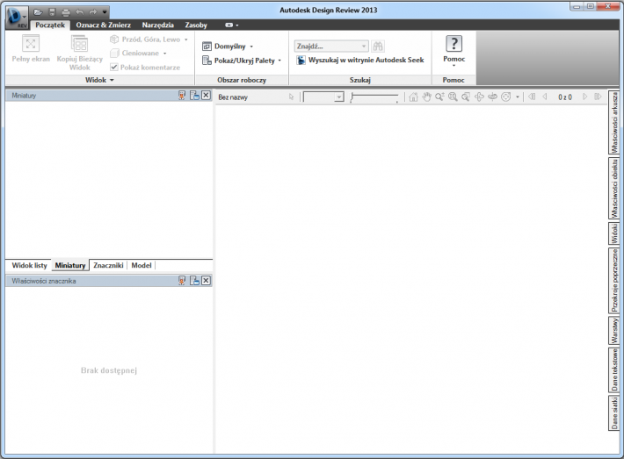Select the Zoom tool magnifier icon
Image resolution: width=624 pixels, height=459 pixels.
(439, 97)
